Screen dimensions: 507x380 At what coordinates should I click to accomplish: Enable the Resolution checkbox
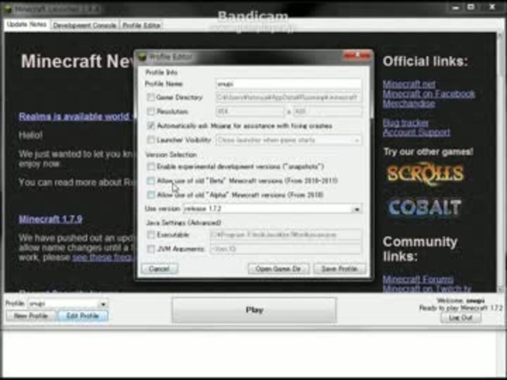click(151, 111)
